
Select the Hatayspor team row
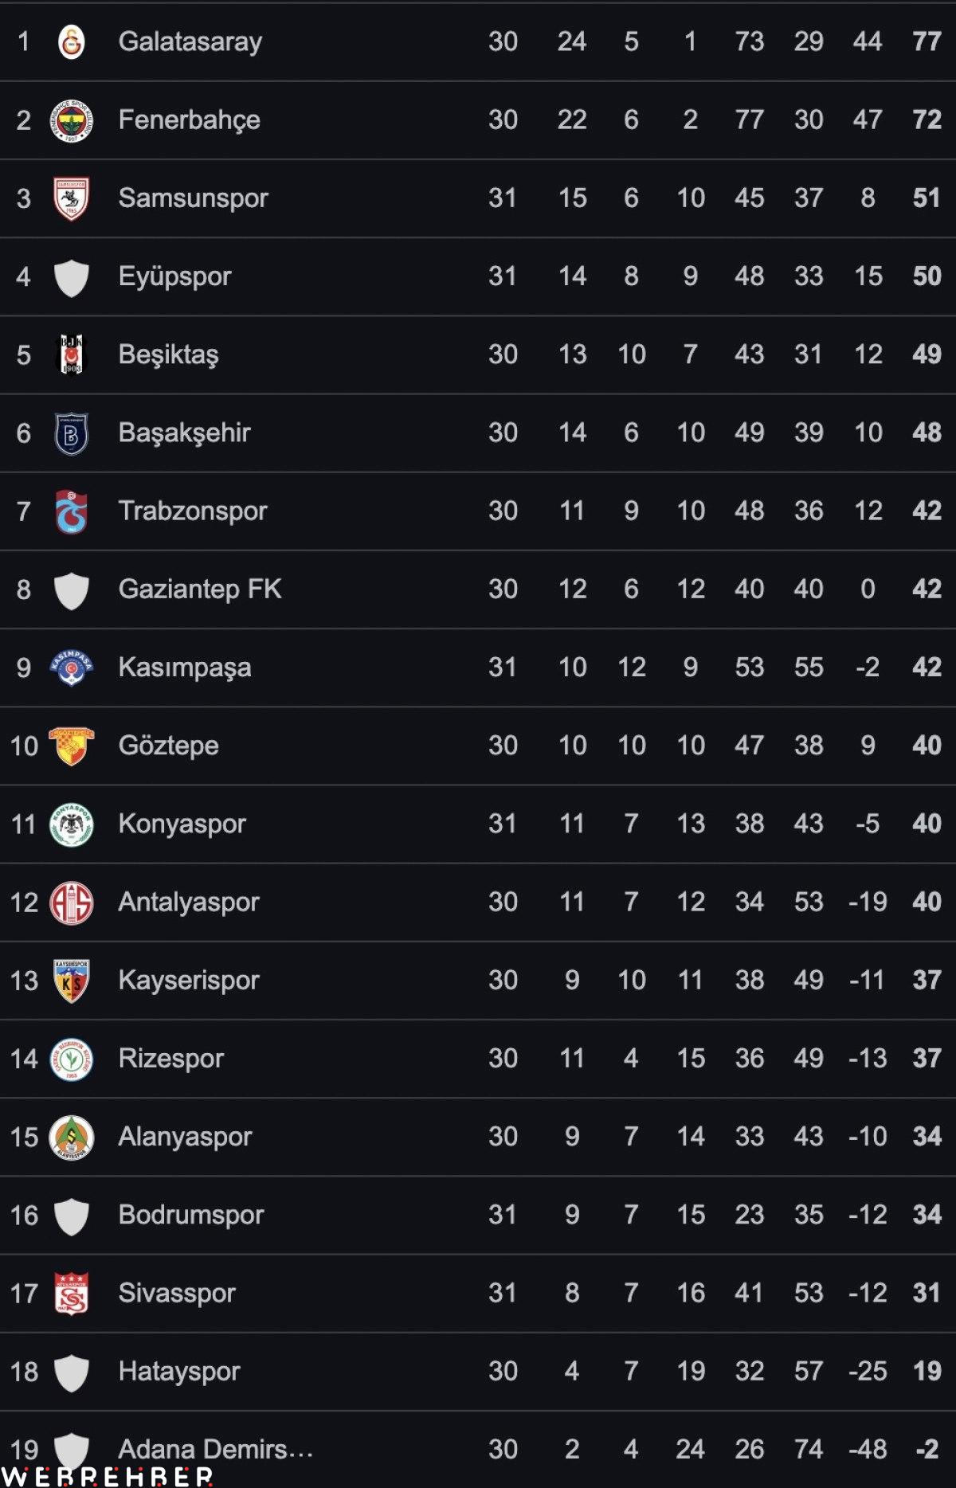coord(478,1372)
